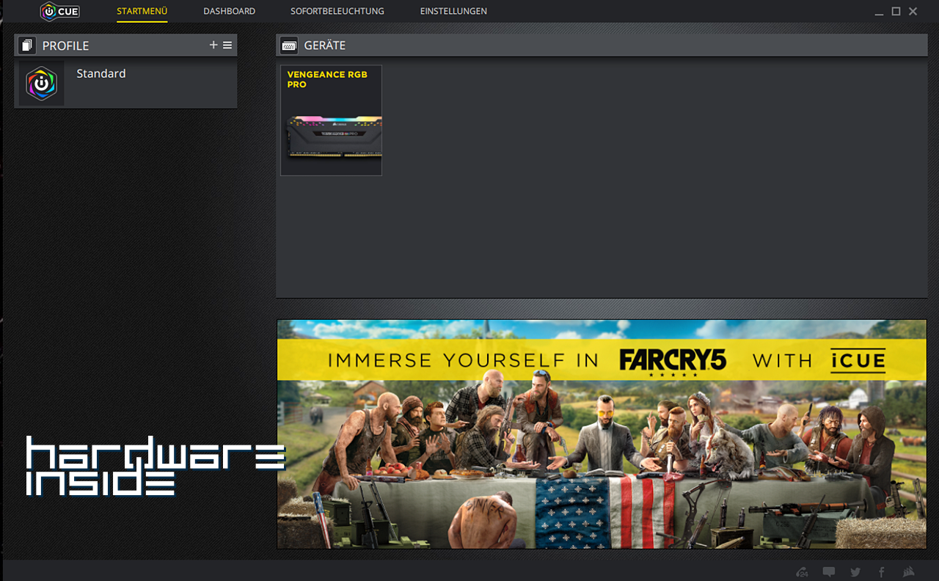Maximize the iCUE window
Viewport: 939px width, 581px height.
896,11
